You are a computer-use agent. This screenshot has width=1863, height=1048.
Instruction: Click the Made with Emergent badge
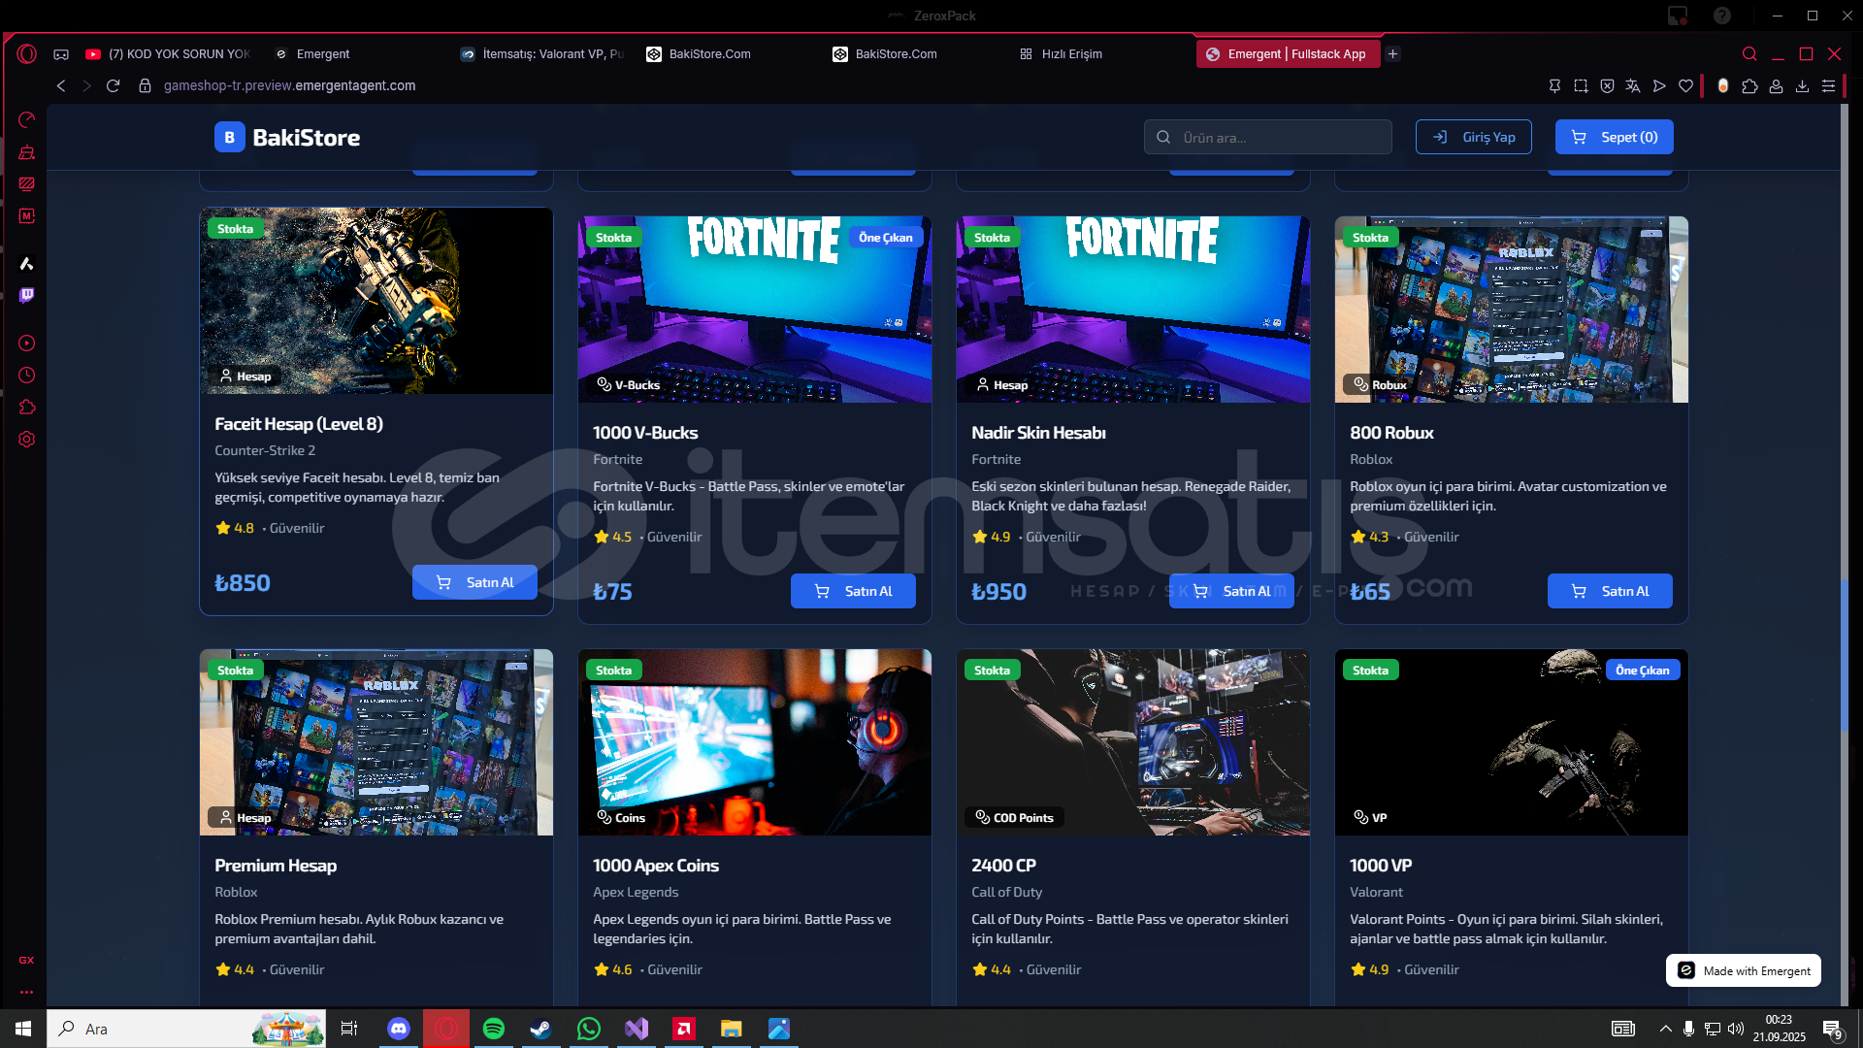[1744, 970]
